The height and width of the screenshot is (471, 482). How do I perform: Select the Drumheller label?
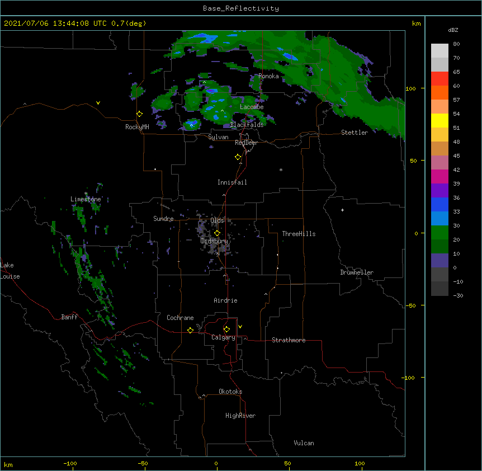(357, 272)
